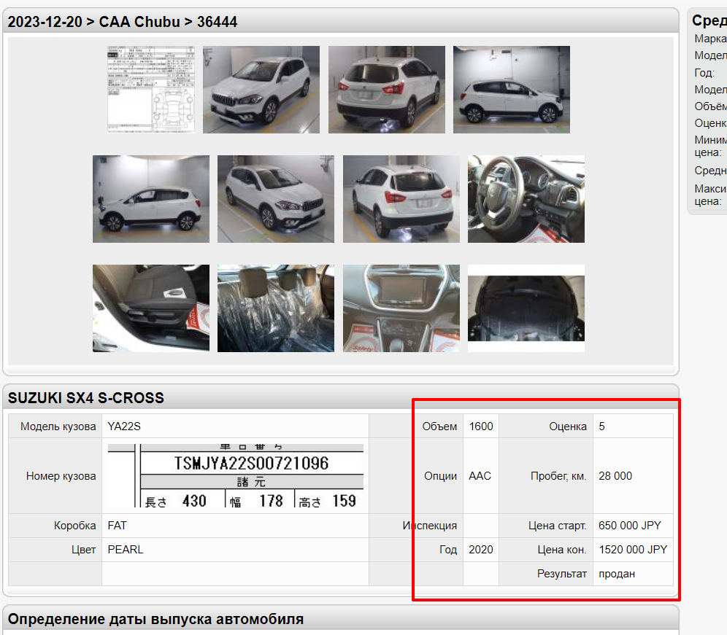Viewport: 727px width, 635px height.
Task: Select result value продан
Action: 617,574
